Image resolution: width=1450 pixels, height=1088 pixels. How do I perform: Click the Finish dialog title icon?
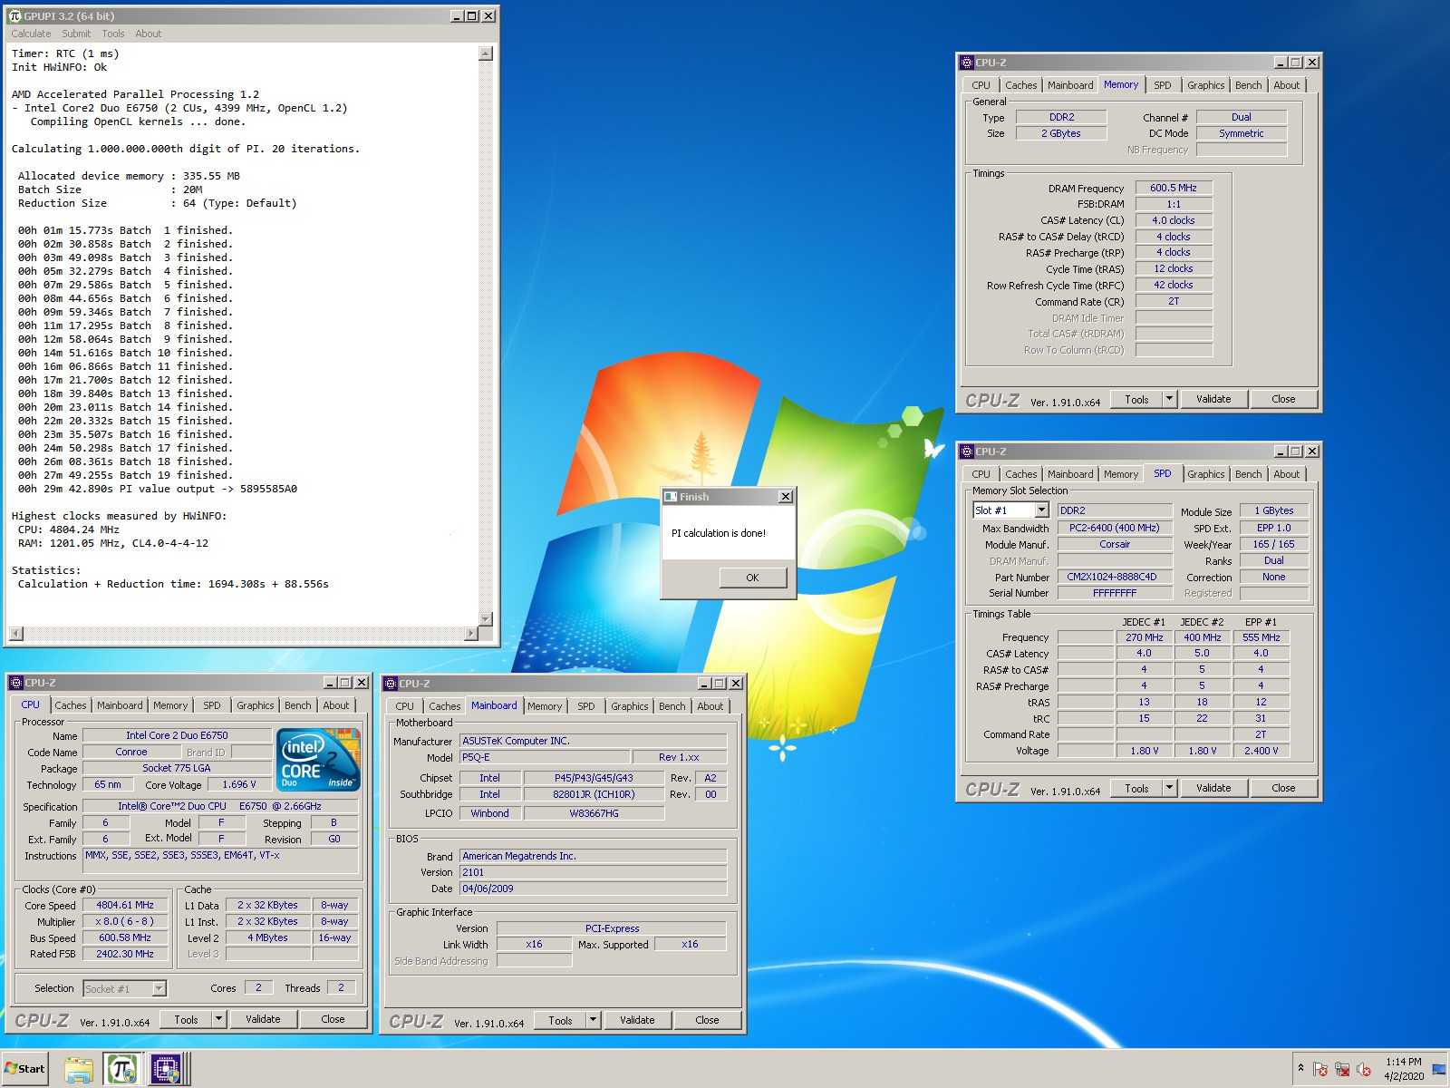tap(671, 497)
